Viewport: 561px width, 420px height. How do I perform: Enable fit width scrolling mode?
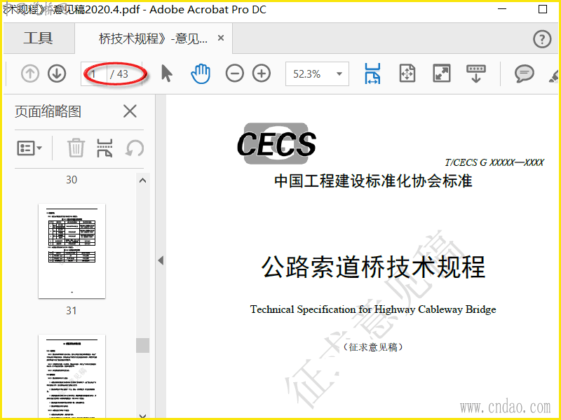tap(372, 73)
